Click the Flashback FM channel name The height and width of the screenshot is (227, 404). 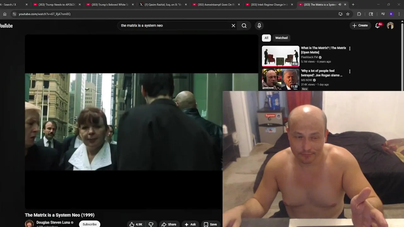[x=309, y=57]
